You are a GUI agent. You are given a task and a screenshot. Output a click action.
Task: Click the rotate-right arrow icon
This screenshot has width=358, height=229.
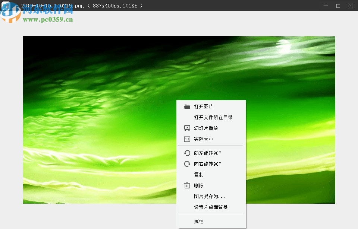pos(187,163)
